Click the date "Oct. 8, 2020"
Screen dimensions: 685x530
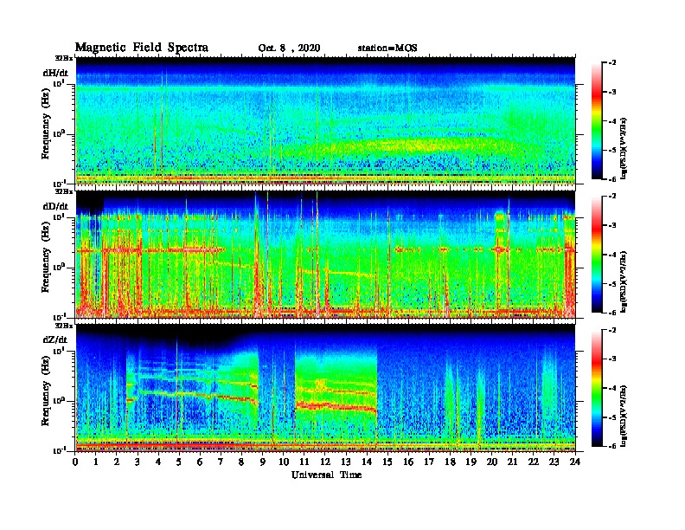(289, 48)
